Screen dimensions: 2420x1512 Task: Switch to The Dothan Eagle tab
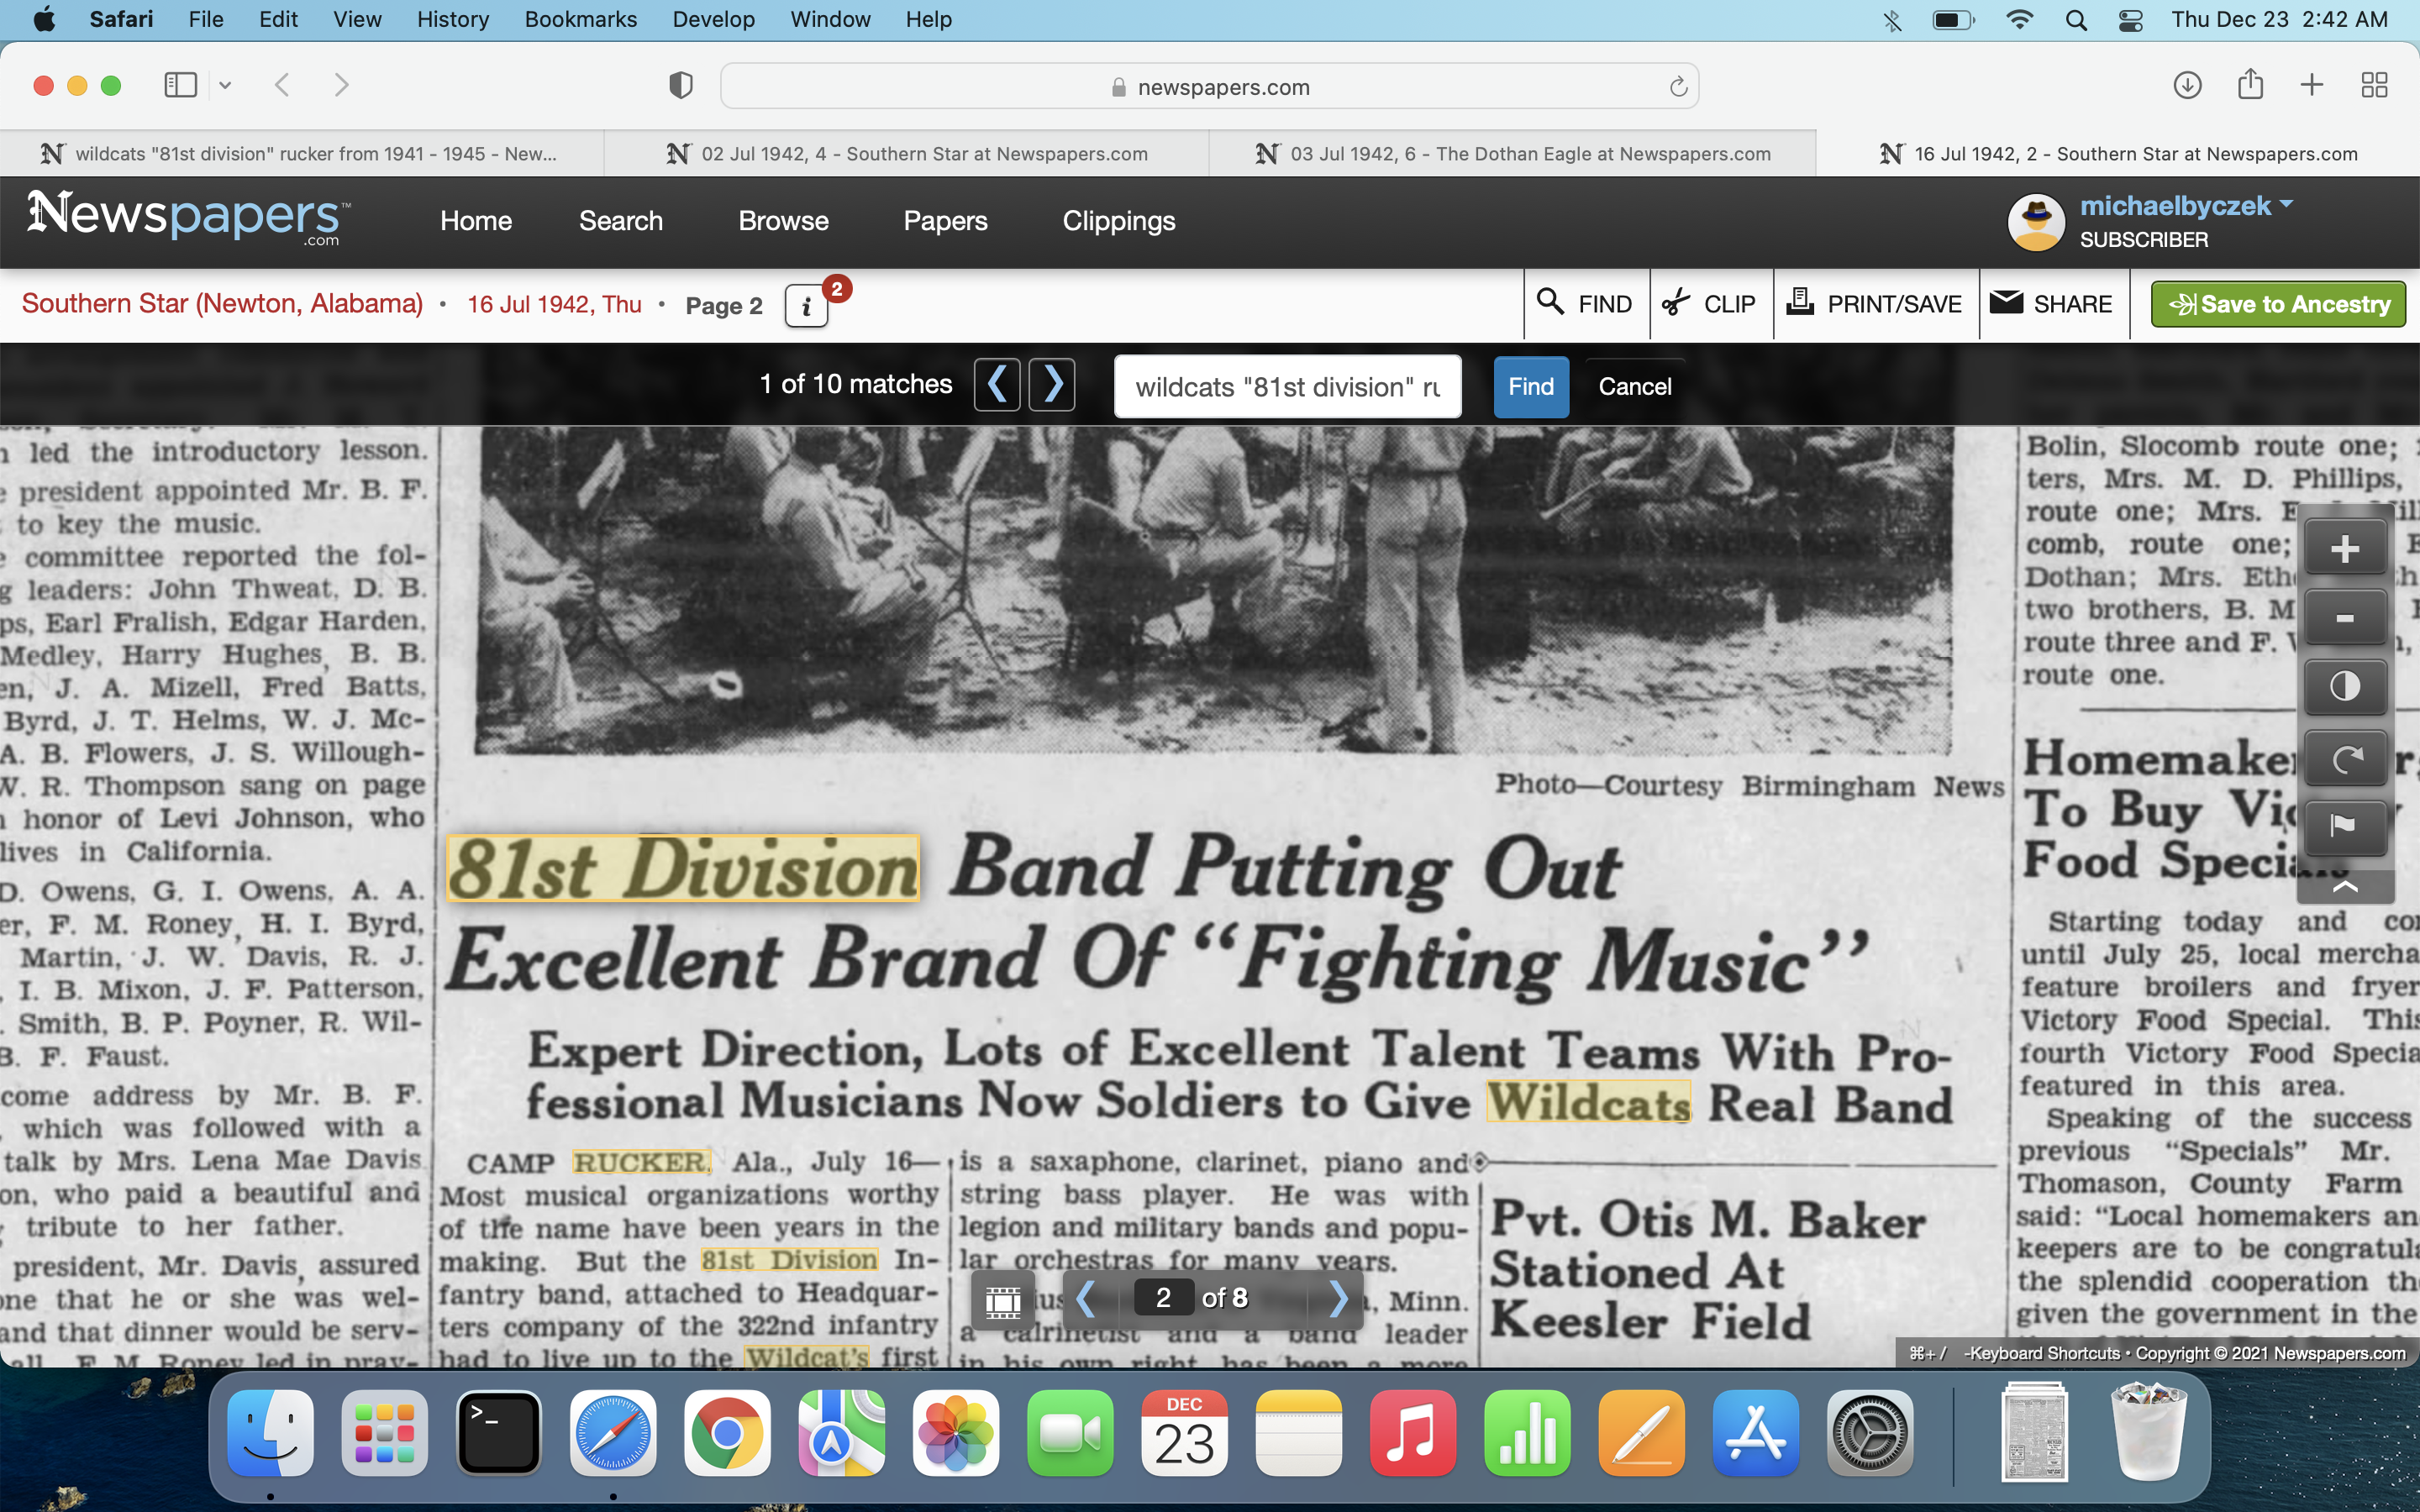(x=1512, y=154)
